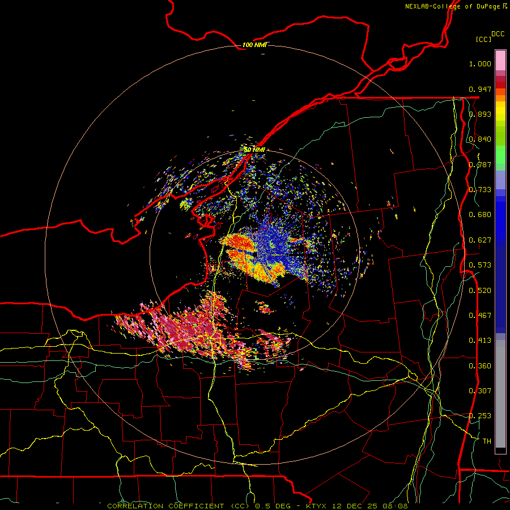Click the [CC] units label above the color bar
Image resolution: width=510 pixels, height=510 pixels.
[483, 39]
